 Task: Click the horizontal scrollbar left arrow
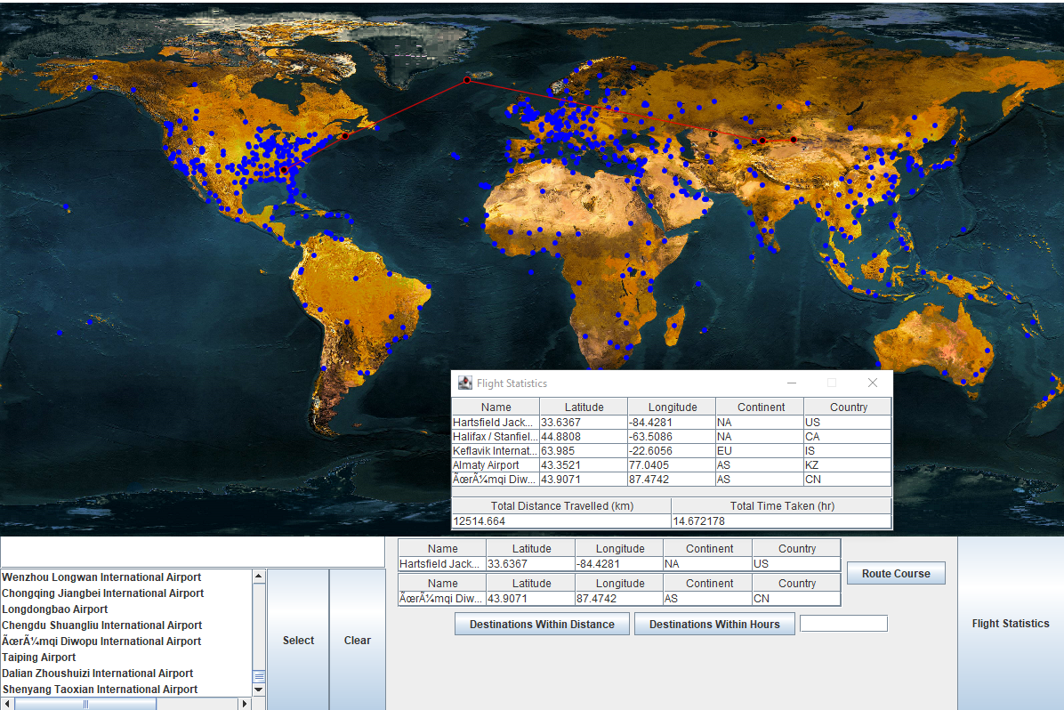7,704
